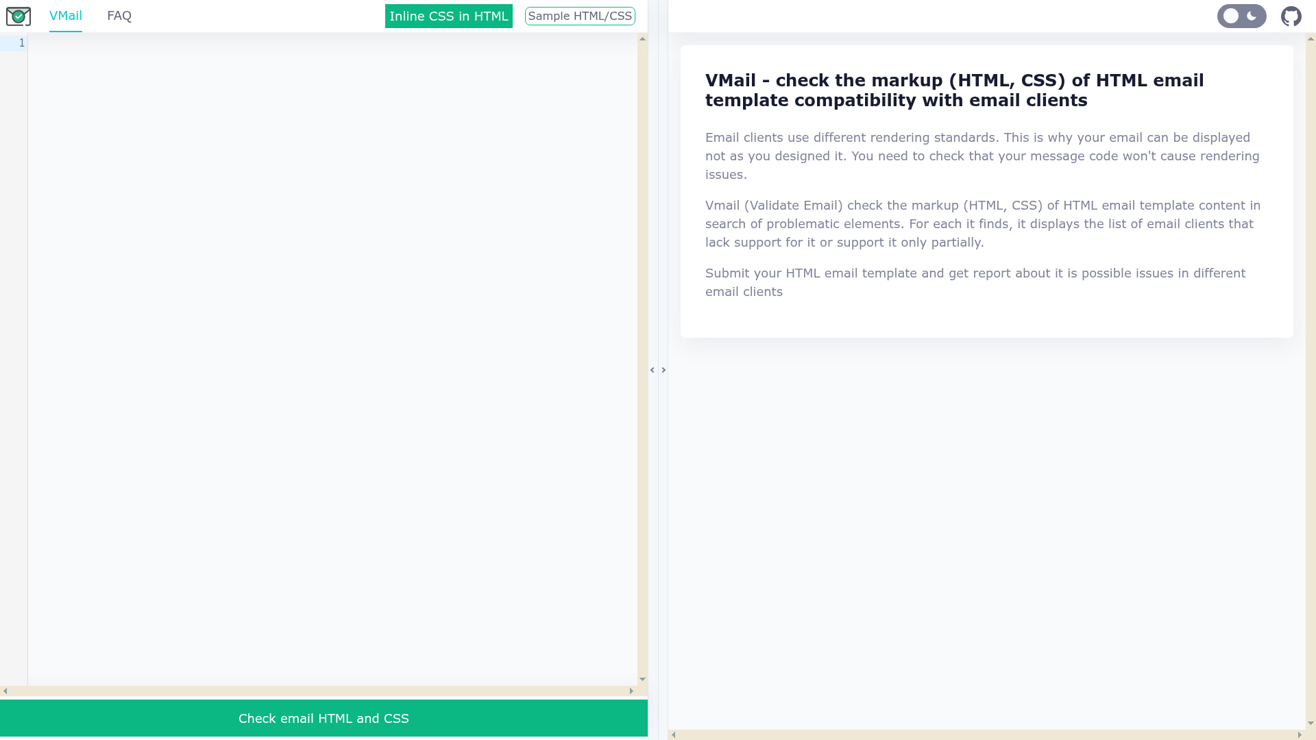
Task: Click the VMail envelope logo icon
Action: [19, 16]
